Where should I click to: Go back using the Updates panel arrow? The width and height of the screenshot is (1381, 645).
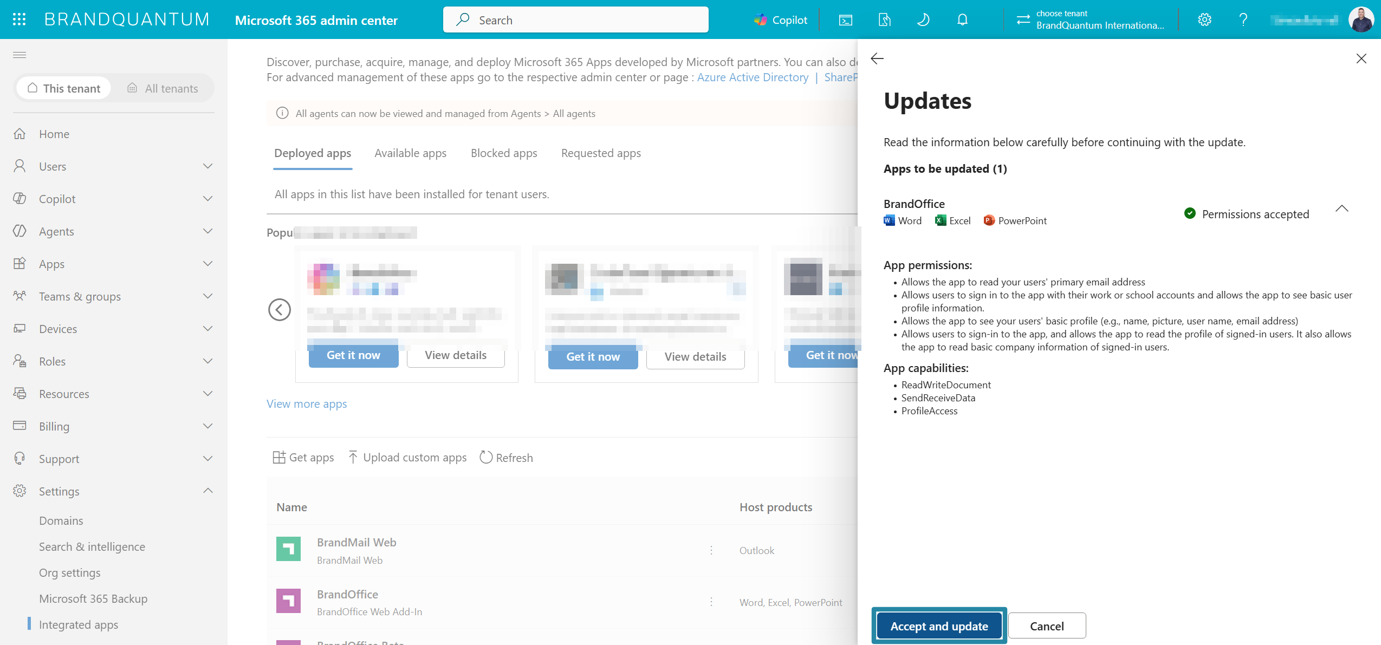[x=877, y=58]
